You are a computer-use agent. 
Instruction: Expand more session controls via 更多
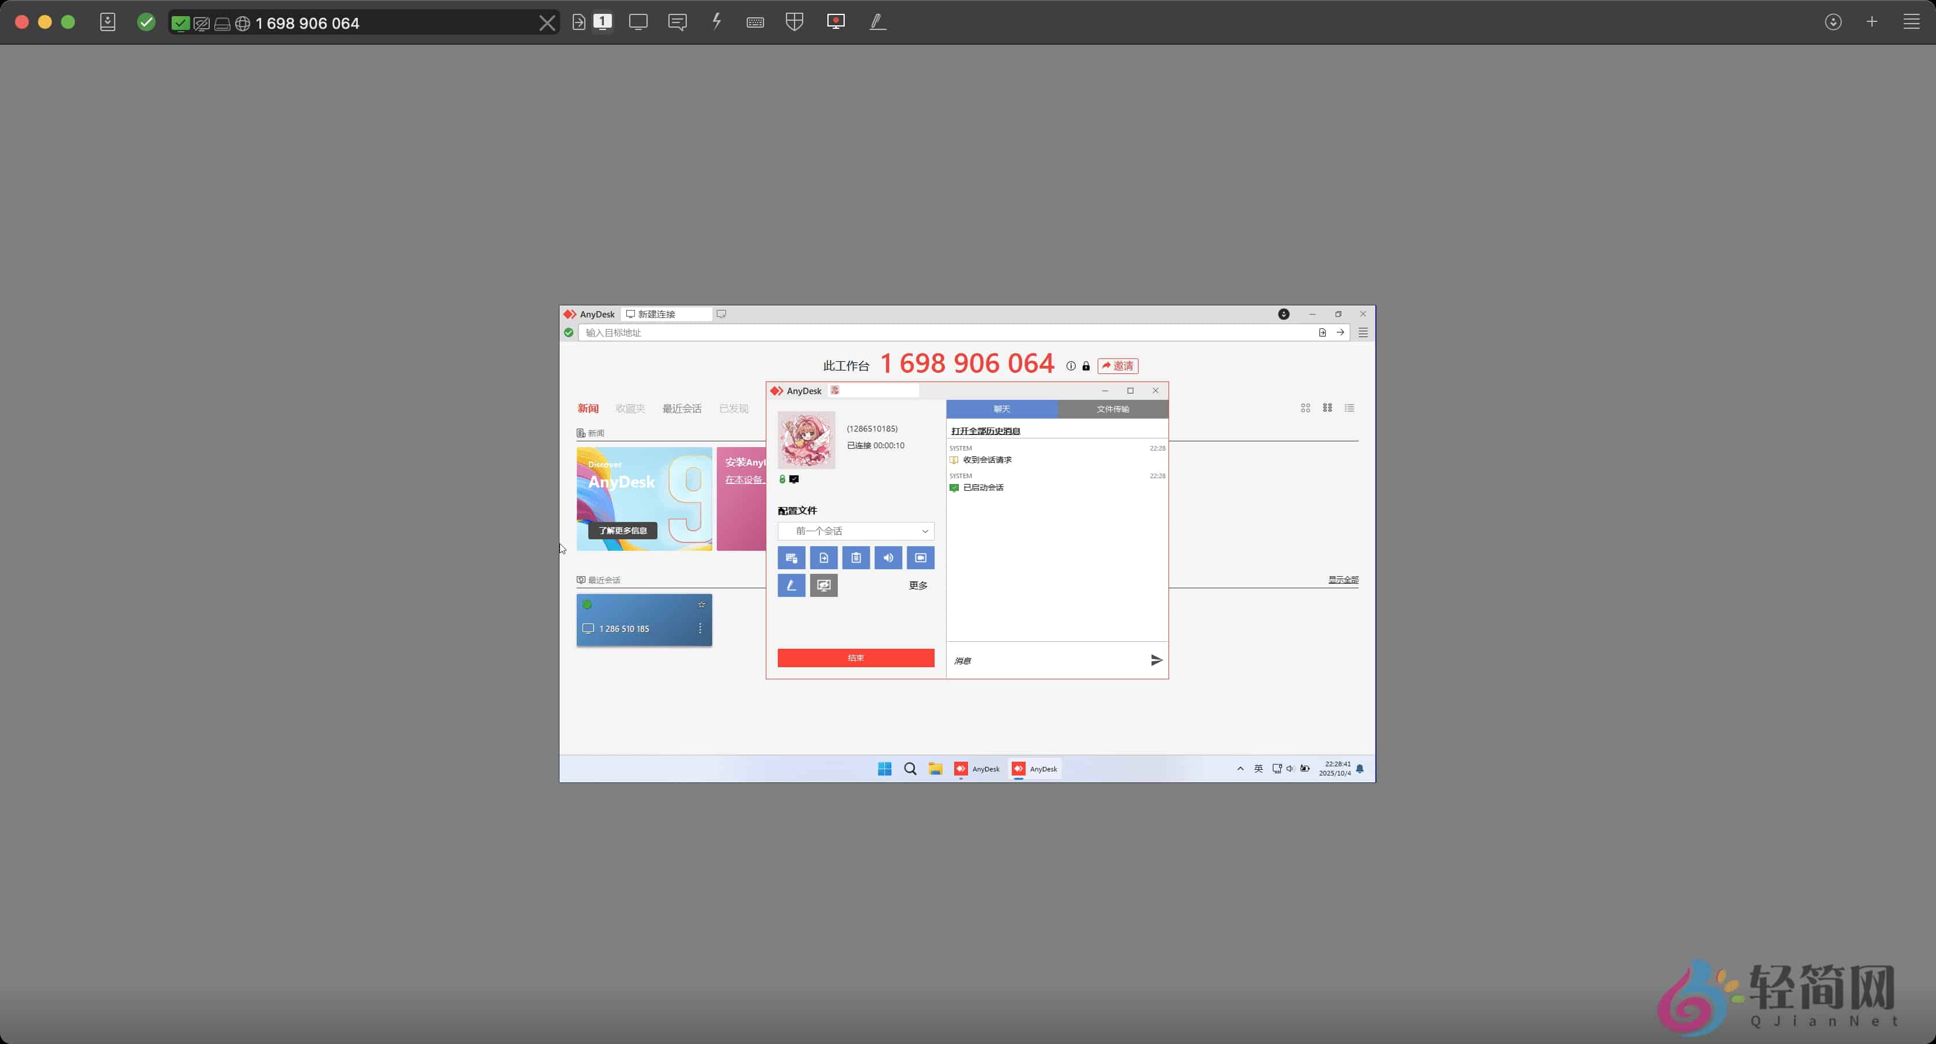click(918, 585)
